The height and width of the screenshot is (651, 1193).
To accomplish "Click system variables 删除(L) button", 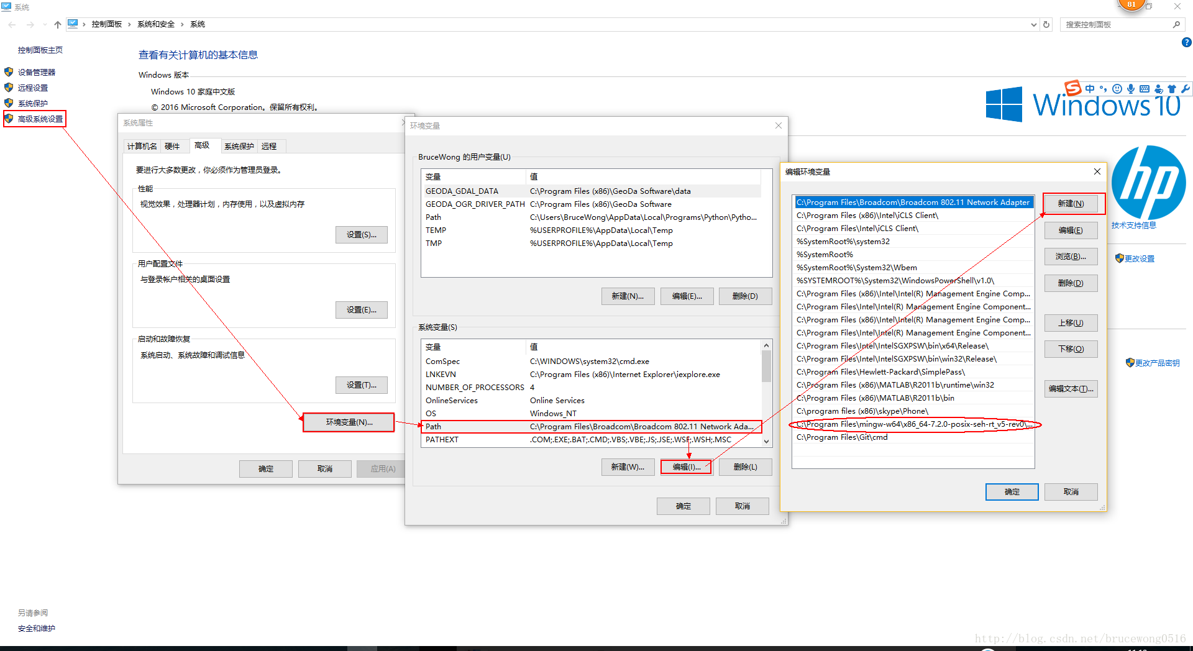I will coord(746,467).
